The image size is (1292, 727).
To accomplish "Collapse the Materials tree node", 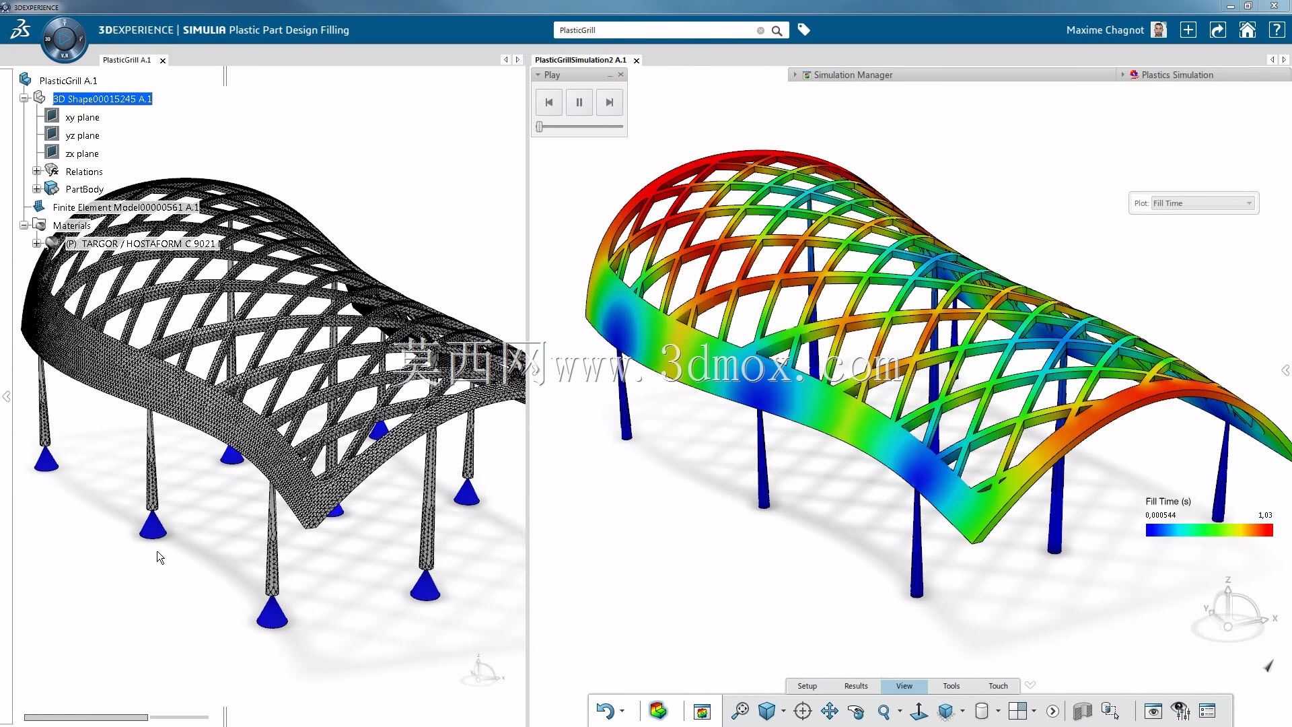I will pyautogui.click(x=24, y=225).
